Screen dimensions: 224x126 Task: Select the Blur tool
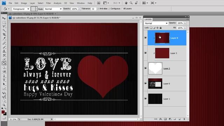coord(4,68)
